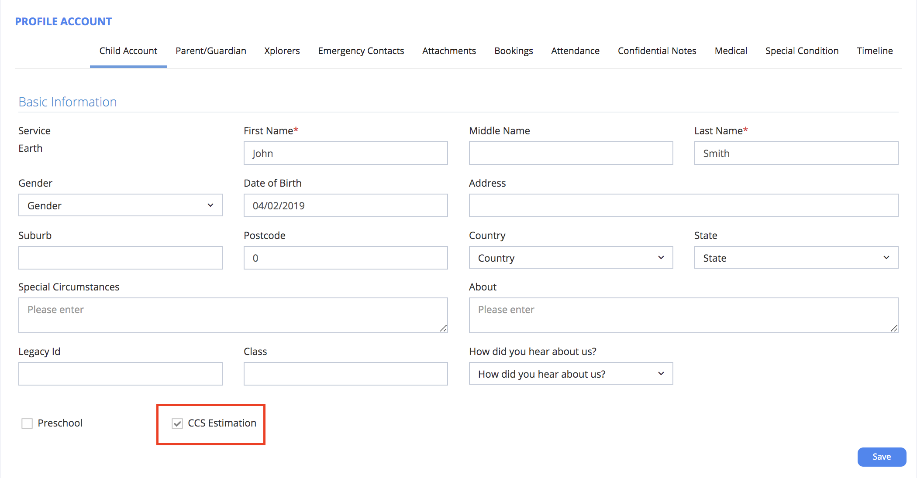Viewport: 917px width, 478px height.
Task: Expand the Country dropdown
Action: 571,258
